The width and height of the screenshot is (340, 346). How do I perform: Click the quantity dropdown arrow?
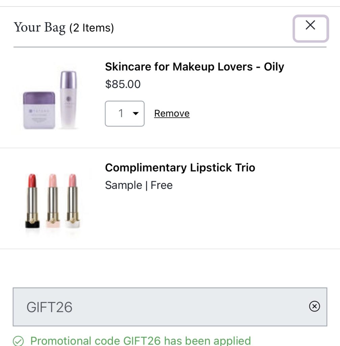point(136,114)
